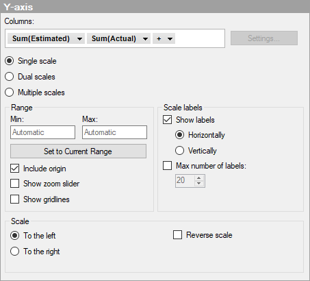Click Set to Current Range button
The height and width of the screenshot is (281, 310).
point(78,151)
